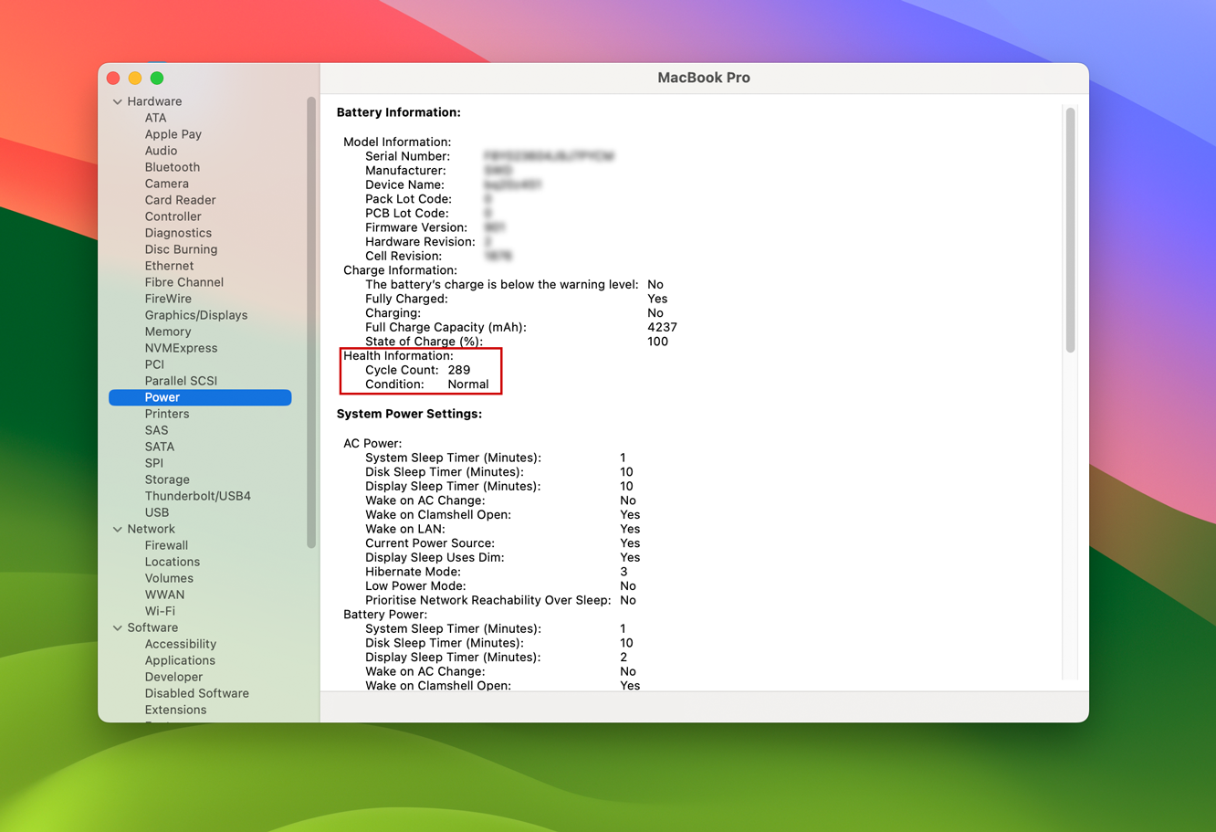The width and height of the screenshot is (1216, 832).
Task: Collapse the Network section chevron
Action: click(x=118, y=529)
